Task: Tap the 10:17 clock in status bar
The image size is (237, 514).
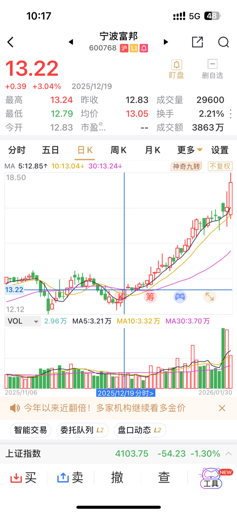Action: tap(39, 16)
